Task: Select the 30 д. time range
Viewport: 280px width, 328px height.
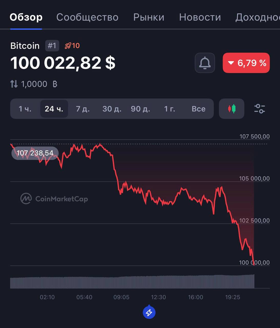Action: click(x=112, y=109)
